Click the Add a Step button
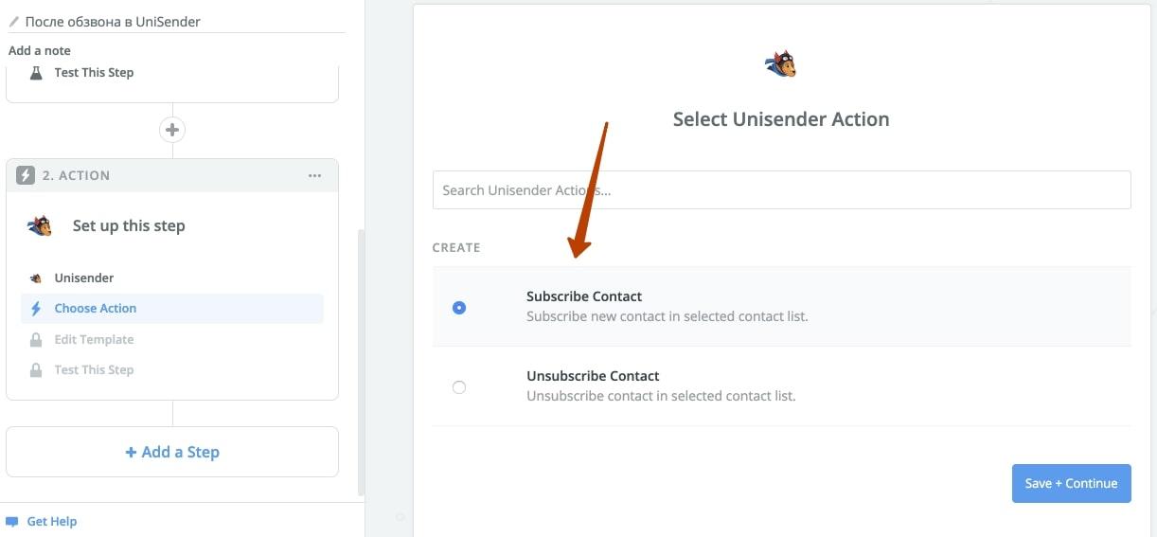The height and width of the screenshot is (537, 1157). click(172, 452)
